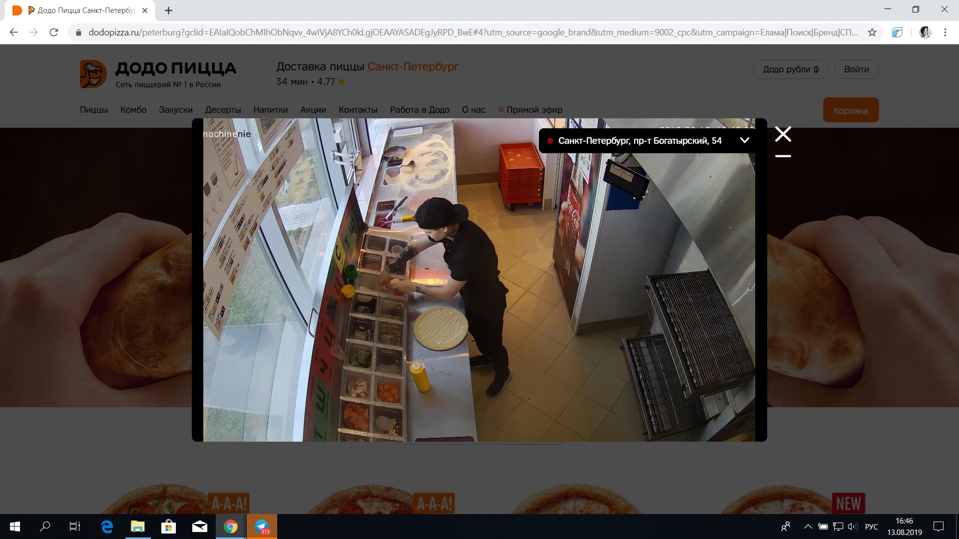Close the live stream video overlay
This screenshot has height=539, width=959.
783,134
